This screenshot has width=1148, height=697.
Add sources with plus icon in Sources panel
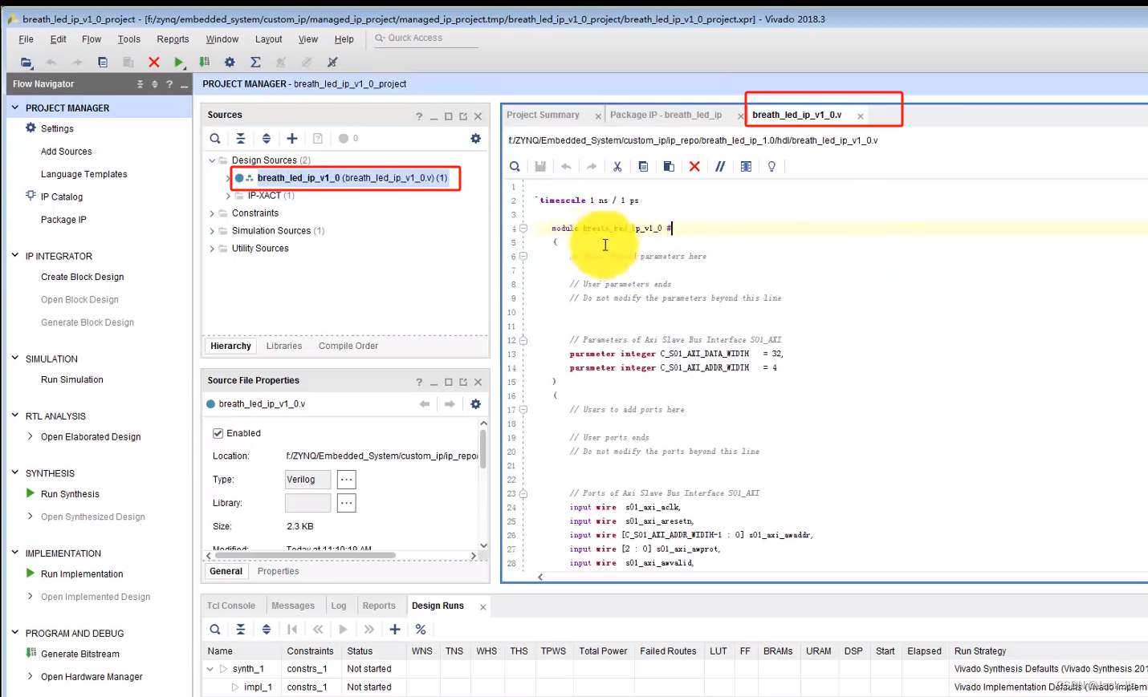pos(292,139)
